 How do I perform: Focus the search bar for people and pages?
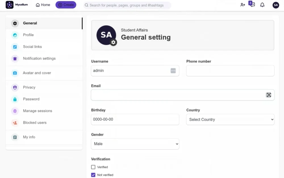tap(127, 5)
